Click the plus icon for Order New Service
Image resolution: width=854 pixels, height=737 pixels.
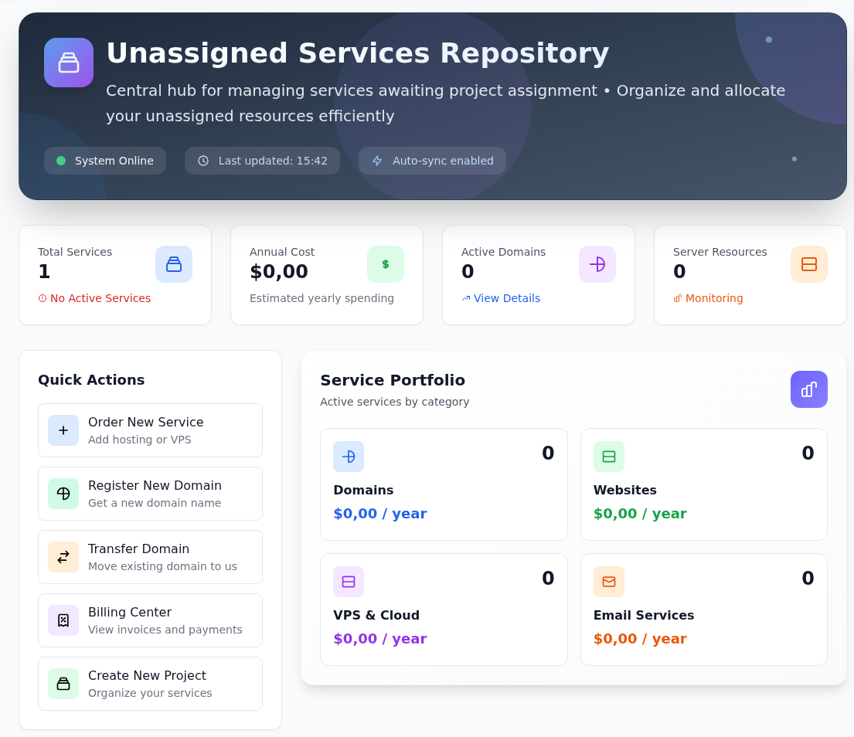(63, 430)
